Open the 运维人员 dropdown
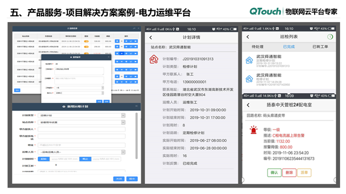Image resolution: width=346 pixels, height=194 pixels. (82, 152)
